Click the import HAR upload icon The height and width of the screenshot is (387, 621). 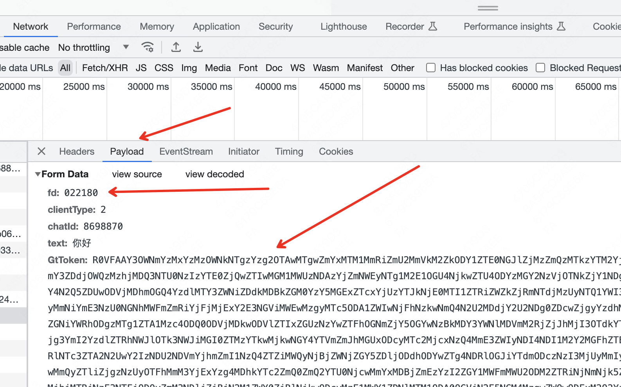(176, 47)
